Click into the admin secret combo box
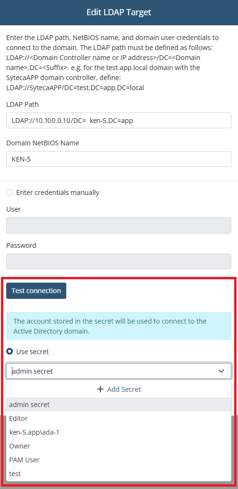 coord(119,371)
